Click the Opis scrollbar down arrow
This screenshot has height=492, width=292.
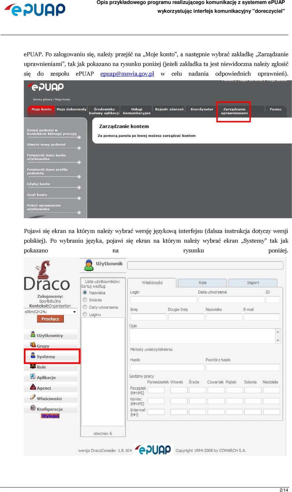point(278,340)
